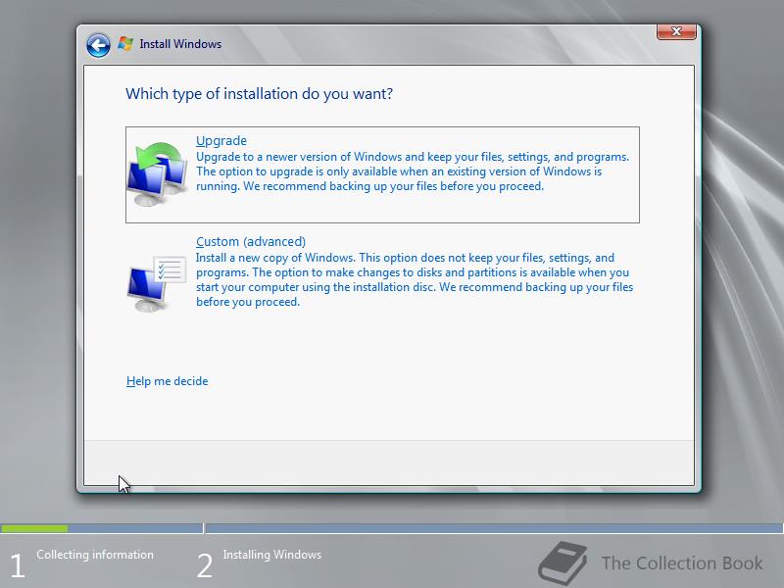This screenshot has height=588, width=784.
Task: Click the green progress bar segment
Action: point(34,528)
